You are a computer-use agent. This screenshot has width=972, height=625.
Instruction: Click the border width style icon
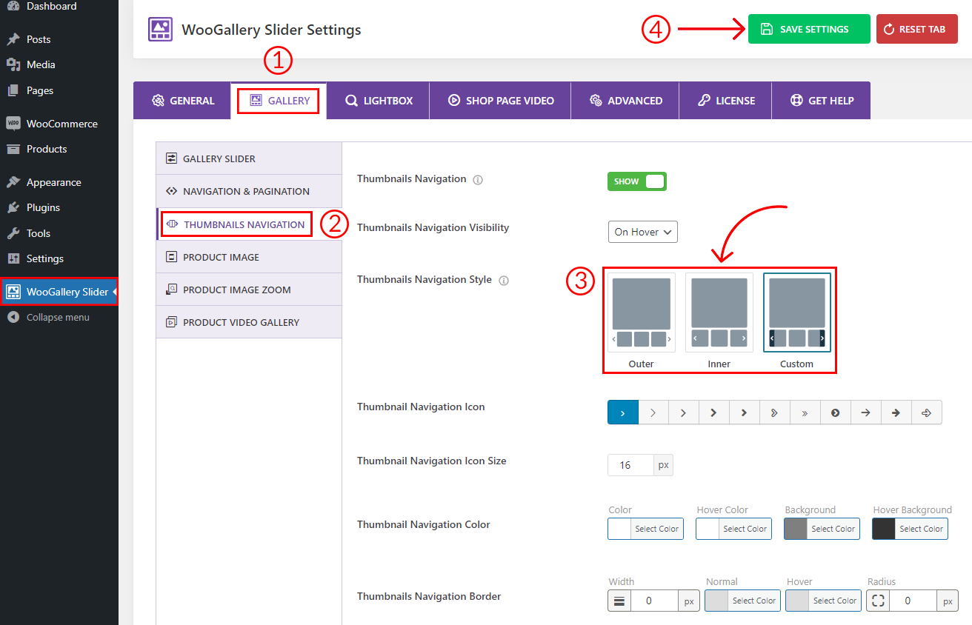pos(619,601)
